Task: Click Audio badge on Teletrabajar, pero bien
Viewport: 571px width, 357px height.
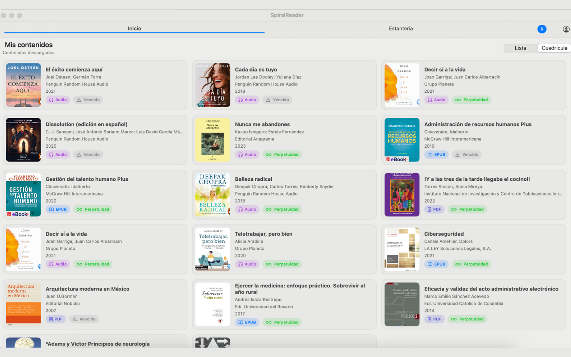Action: coord(247,264)
